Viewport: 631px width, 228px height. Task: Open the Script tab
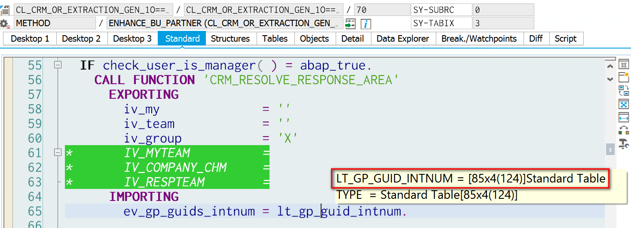(x=566, y=38)
